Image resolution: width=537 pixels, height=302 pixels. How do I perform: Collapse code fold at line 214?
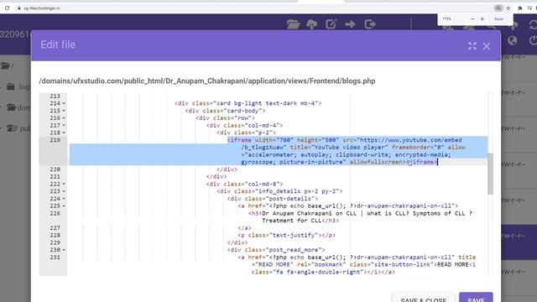64,103
